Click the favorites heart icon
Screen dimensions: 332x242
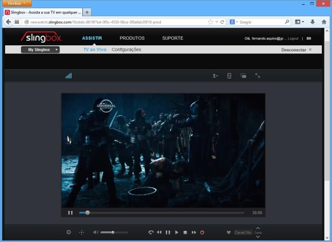click(x=228, y=232)
